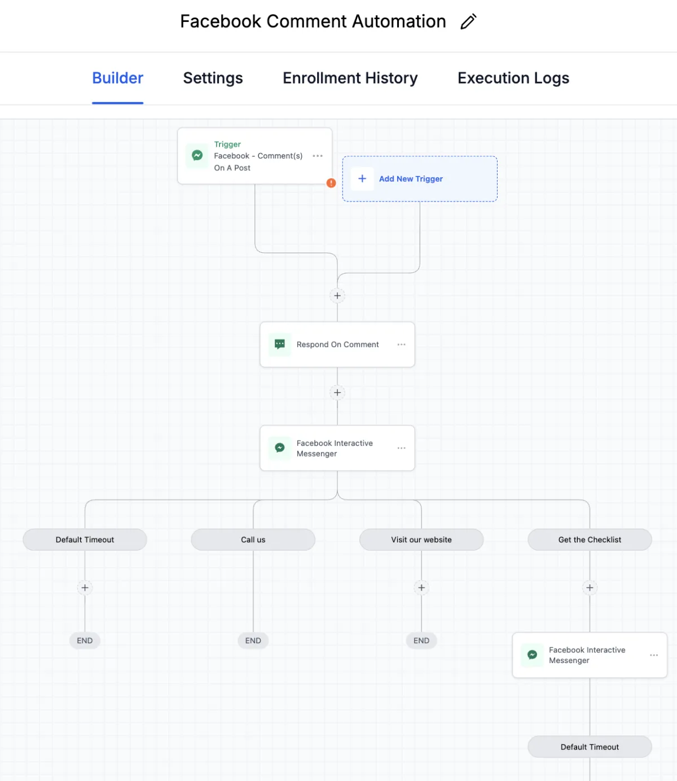677x781 pixels.
Task: Open the Settings tab
Action: 213,78
